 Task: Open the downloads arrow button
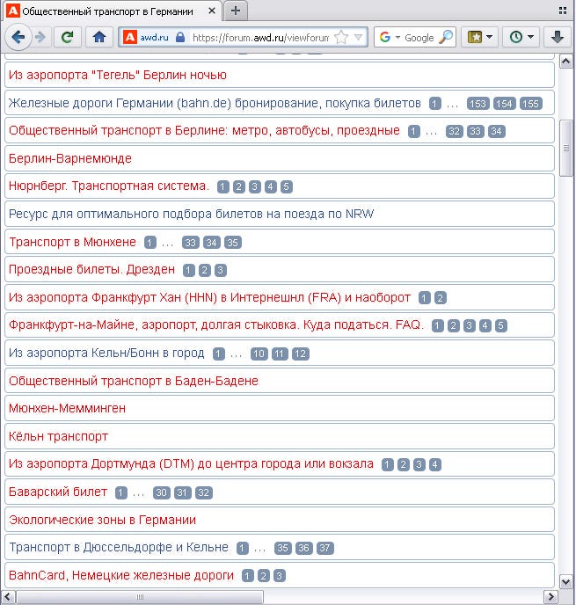tap(558, 37)
